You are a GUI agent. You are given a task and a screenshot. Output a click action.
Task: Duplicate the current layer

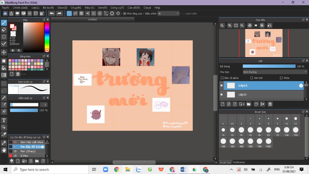coord(256,104)
